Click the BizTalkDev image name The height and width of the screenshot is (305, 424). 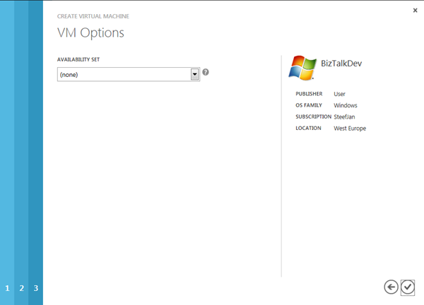(341, 64)
